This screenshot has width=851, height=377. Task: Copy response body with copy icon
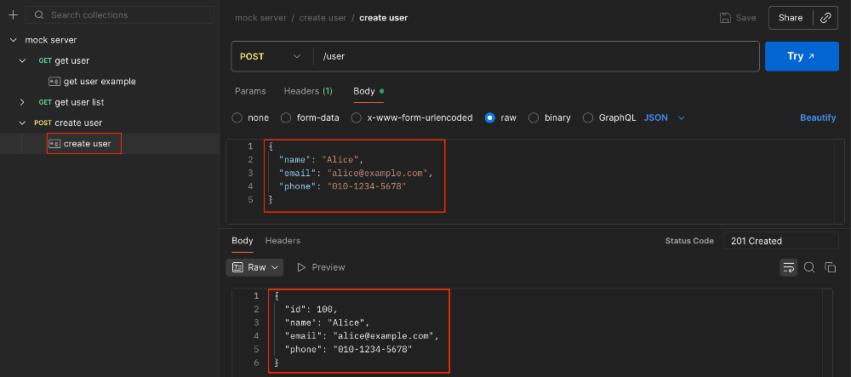(x=830, y=267)
